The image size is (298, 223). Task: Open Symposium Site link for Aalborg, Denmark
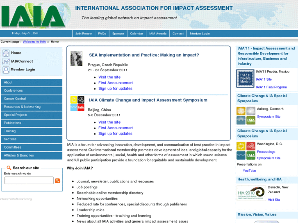click(268, 117)
